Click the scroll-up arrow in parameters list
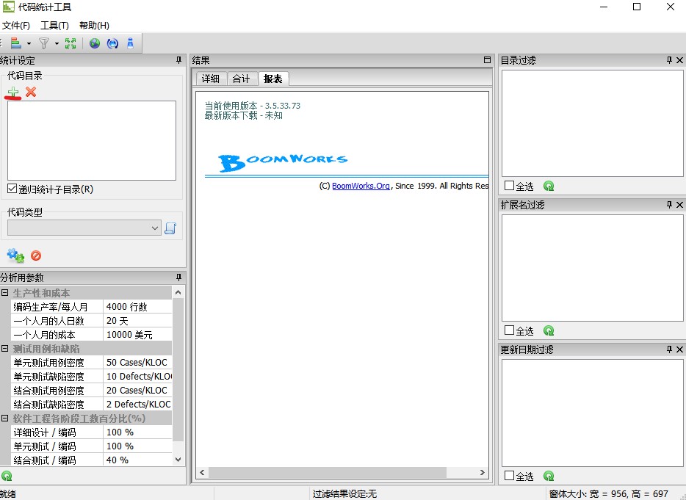 click(x=178, y=293)
